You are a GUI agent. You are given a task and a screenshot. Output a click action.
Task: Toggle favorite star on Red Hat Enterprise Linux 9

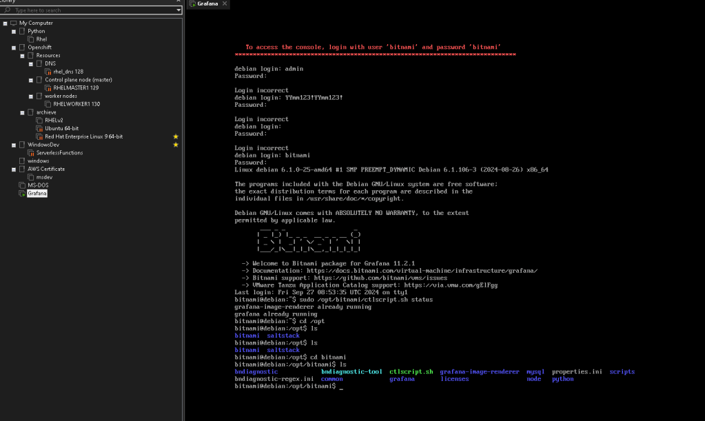[176, 136]
